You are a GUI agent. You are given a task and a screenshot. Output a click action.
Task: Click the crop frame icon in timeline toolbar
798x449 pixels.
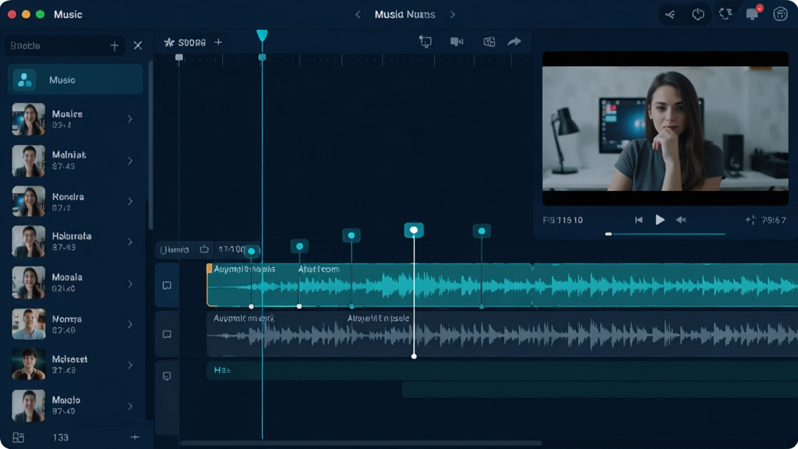425,42
